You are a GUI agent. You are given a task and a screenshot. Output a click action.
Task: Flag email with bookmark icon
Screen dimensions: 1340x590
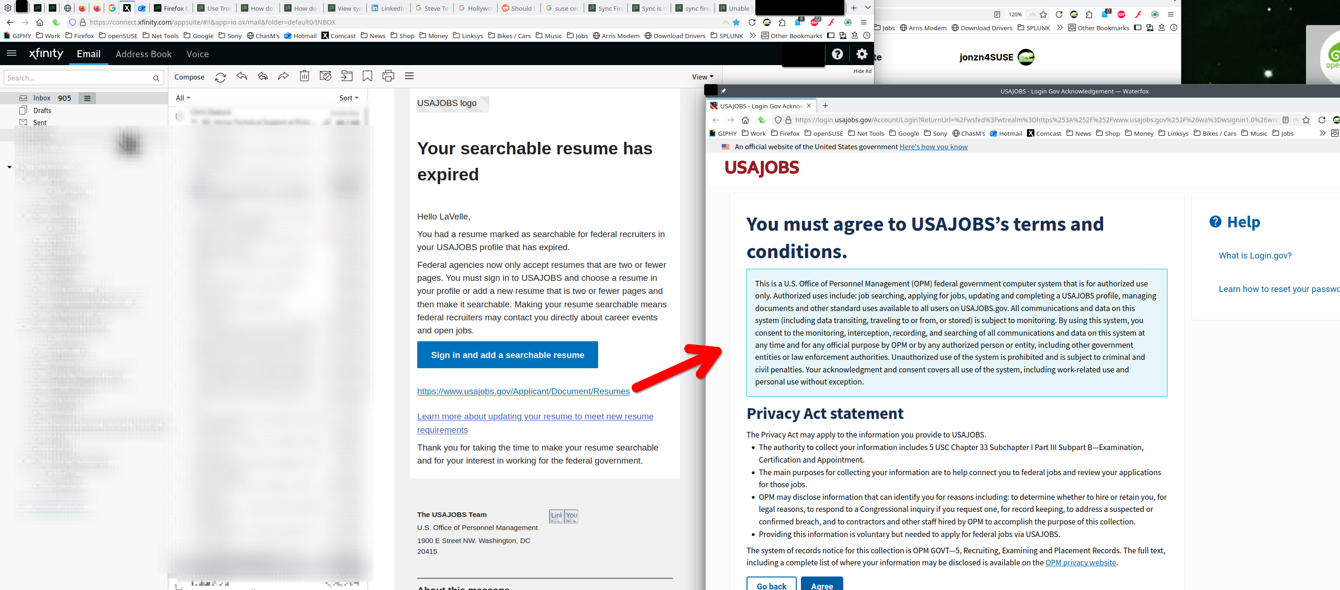tap(367, 76)
